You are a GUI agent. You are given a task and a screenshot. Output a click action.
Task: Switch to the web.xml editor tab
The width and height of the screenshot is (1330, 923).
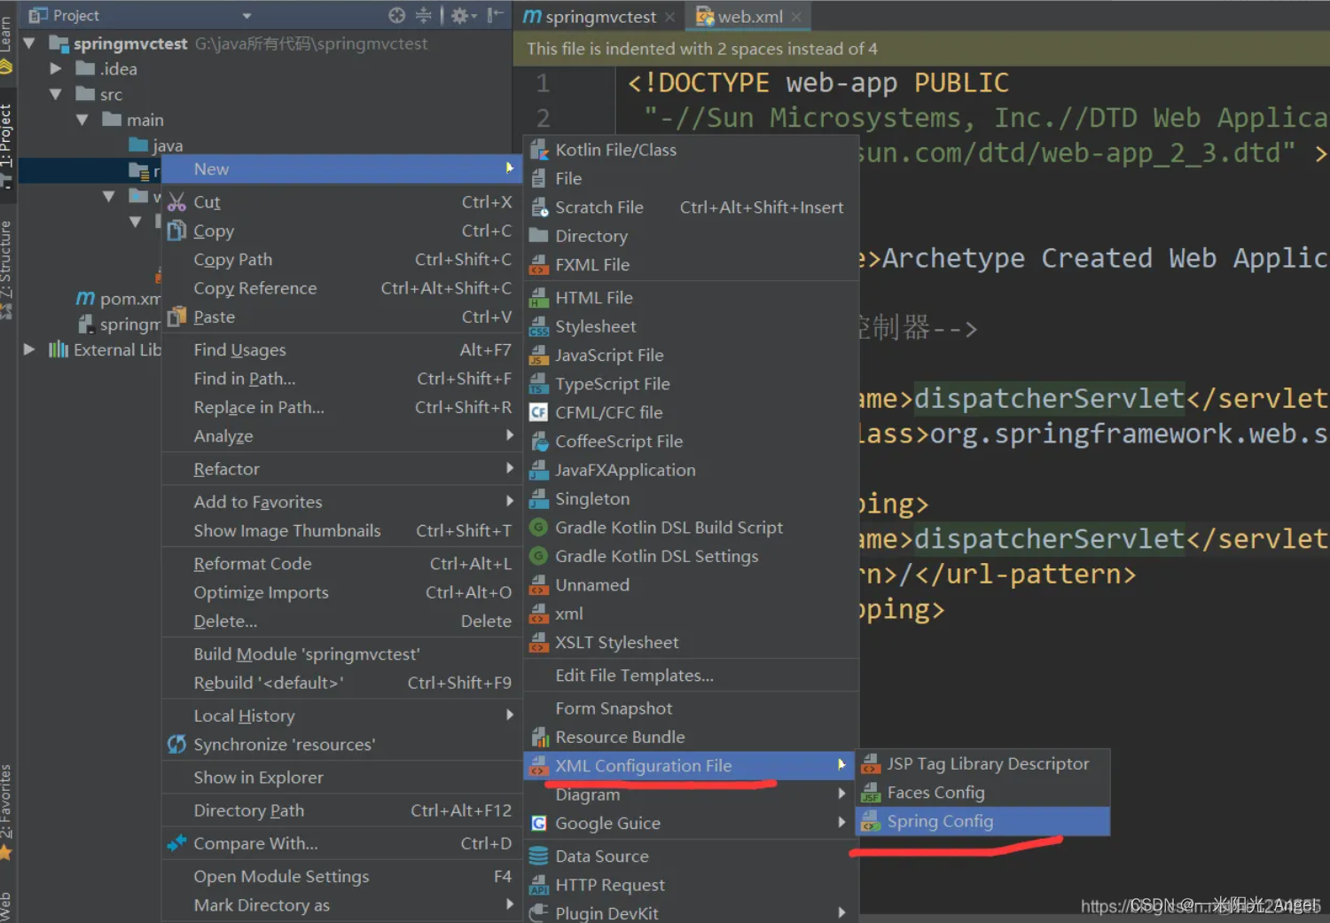coord(750,17)
